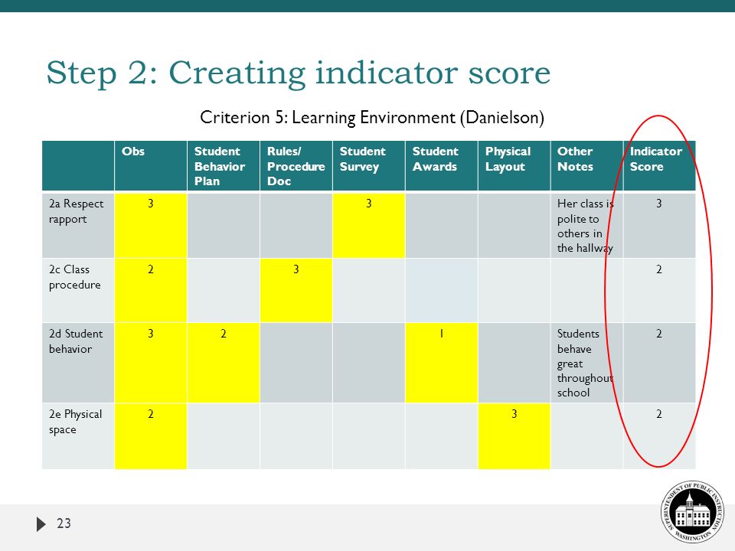Click the Indicator Score cell for 2e Physical space
The image size is (735, 551).
click(659, 436)
